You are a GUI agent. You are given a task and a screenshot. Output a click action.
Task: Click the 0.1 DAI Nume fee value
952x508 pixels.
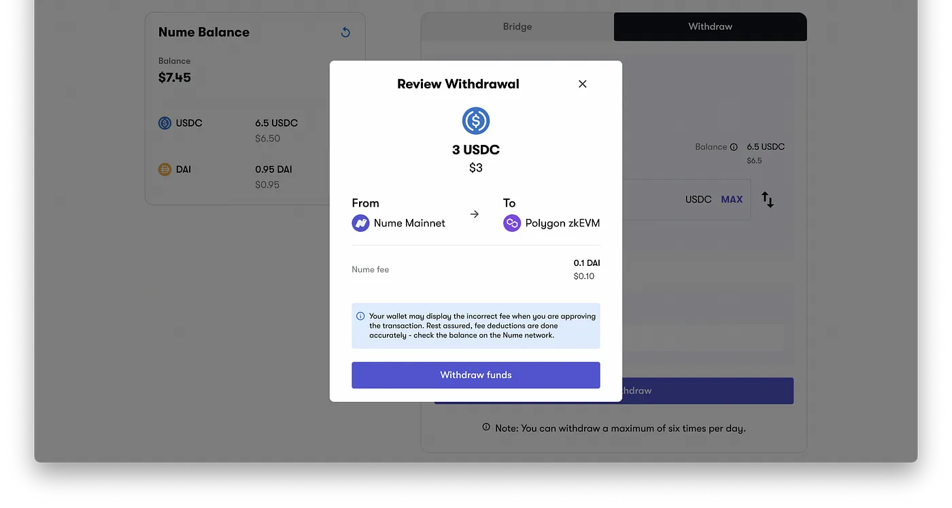pos(586,263)
